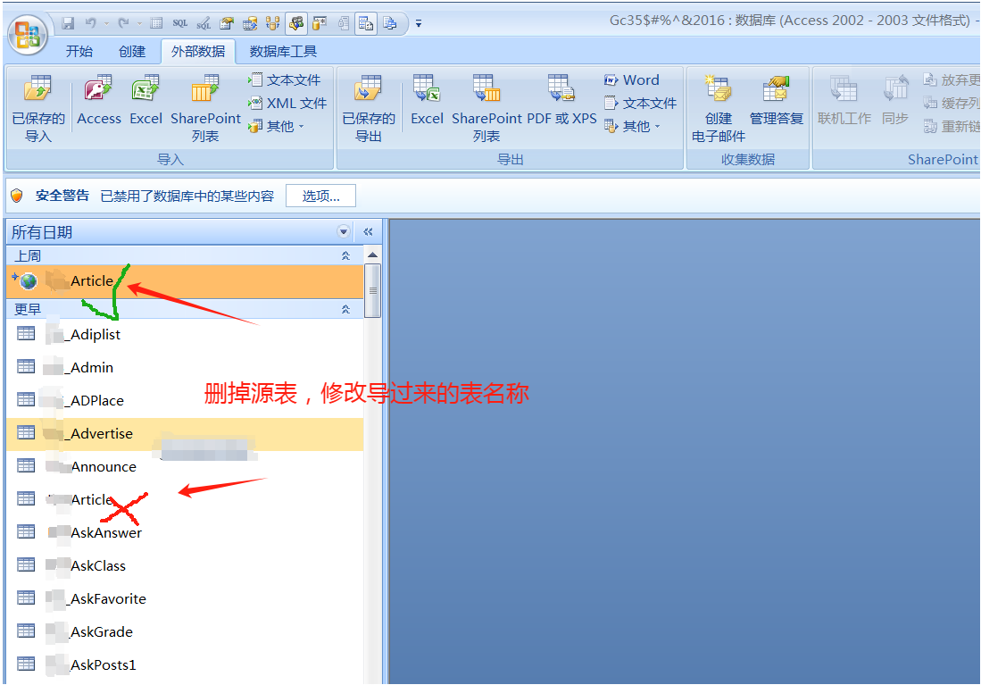Expand the 其他 import dropdown
Image resolution: width=981 pixels, height=685 pixels.
[277, 125]
